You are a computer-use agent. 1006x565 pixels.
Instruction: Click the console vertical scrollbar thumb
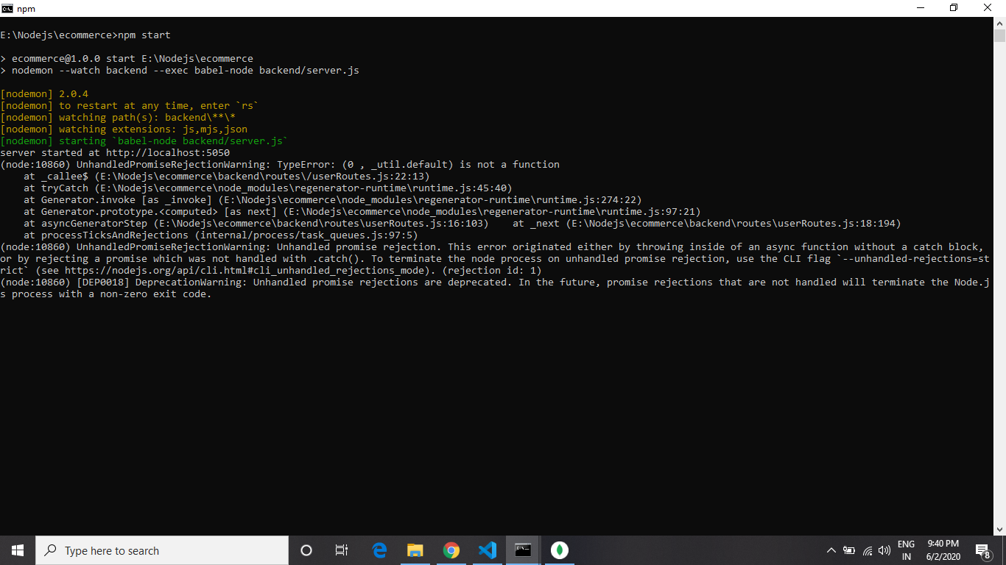(999, 35)
